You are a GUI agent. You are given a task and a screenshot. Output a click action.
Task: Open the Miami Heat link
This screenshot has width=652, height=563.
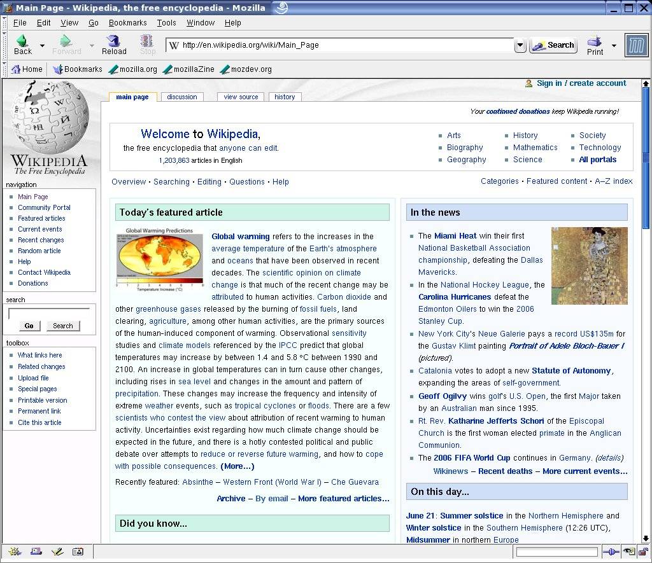coord(455,236)
